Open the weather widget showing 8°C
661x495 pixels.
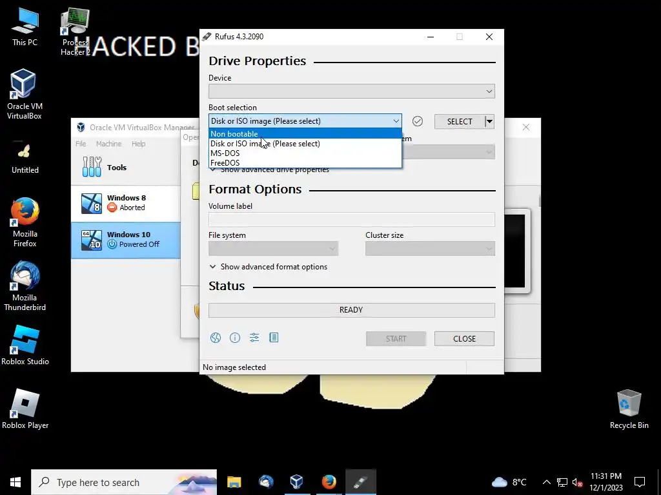pos(509,482)
